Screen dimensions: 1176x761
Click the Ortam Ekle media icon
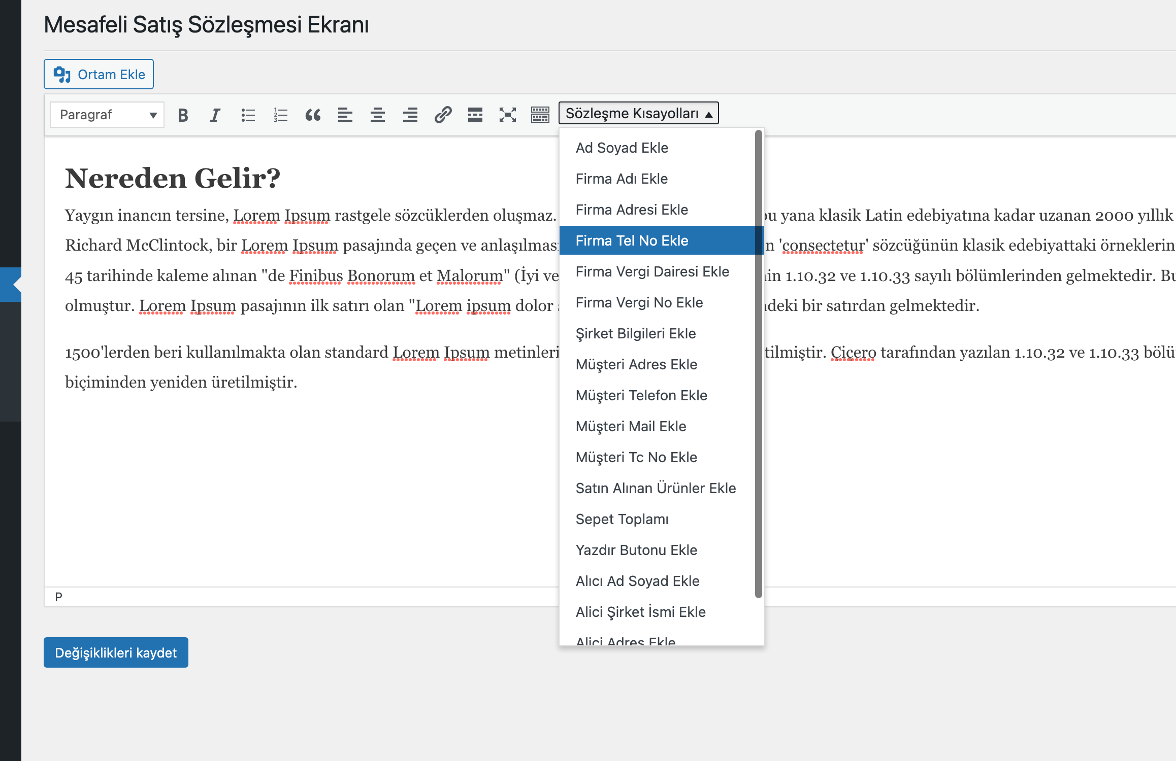pyautogui.click(x=62, y=75)
